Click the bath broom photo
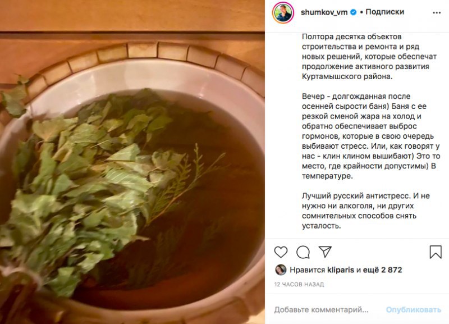Screen dimensions: 449x324 (132, 162)
